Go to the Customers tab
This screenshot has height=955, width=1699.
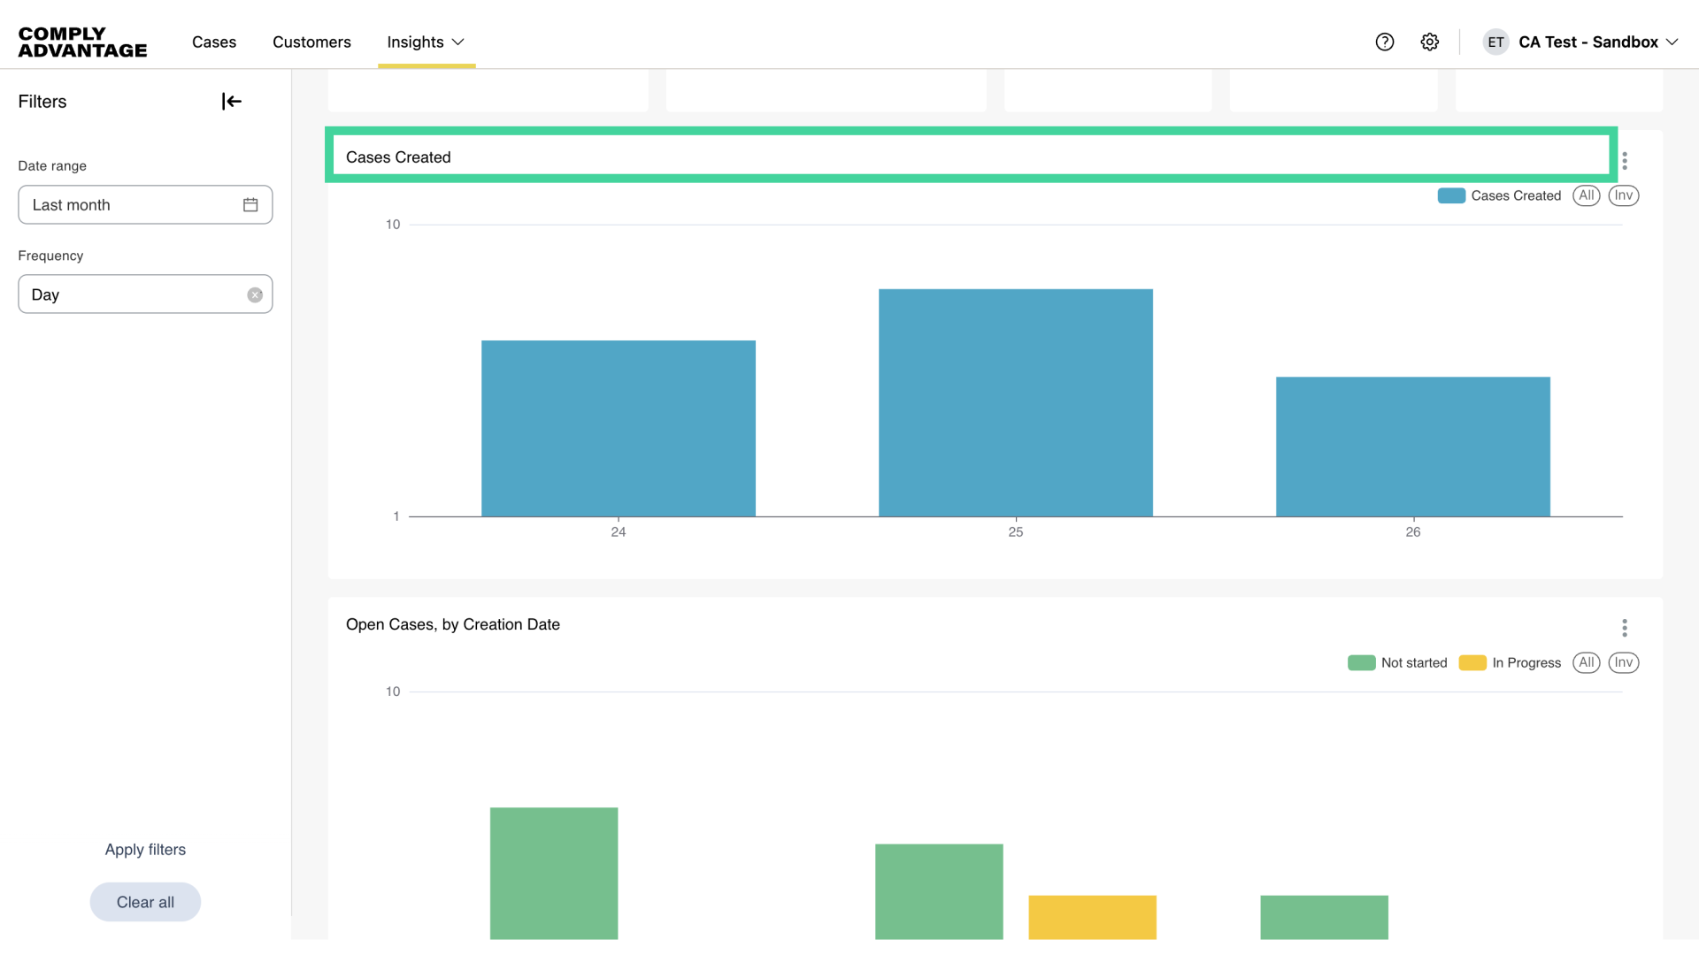click(x=311, y=42)
